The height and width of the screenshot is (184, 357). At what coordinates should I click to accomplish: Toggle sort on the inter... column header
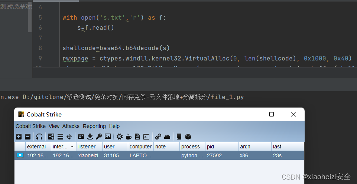(x=64, y=147)
